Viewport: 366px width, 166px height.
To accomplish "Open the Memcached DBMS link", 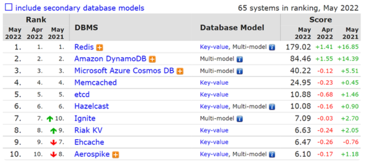I will 95,83.
